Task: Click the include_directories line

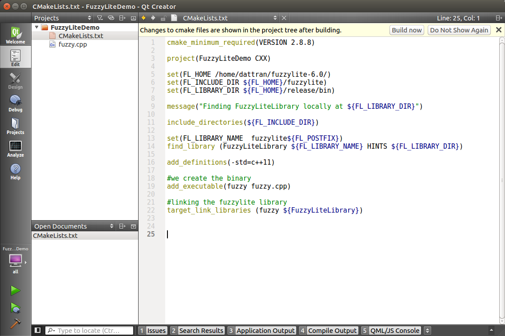Action: pos(243,123)
